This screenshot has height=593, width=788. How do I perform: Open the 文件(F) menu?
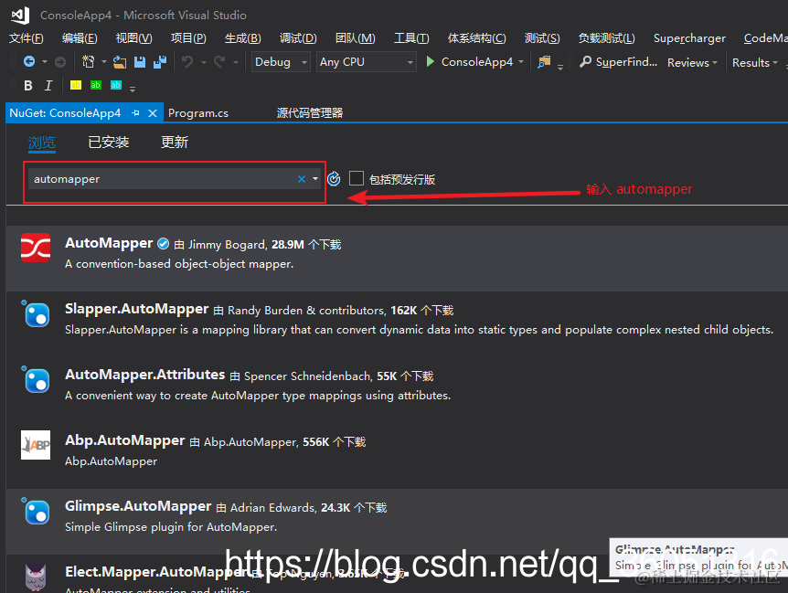coord(27,38)
